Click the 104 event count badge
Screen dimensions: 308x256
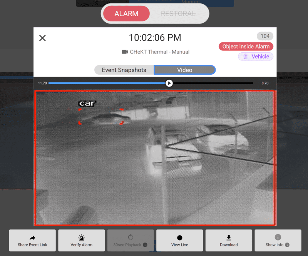[265, 36]
